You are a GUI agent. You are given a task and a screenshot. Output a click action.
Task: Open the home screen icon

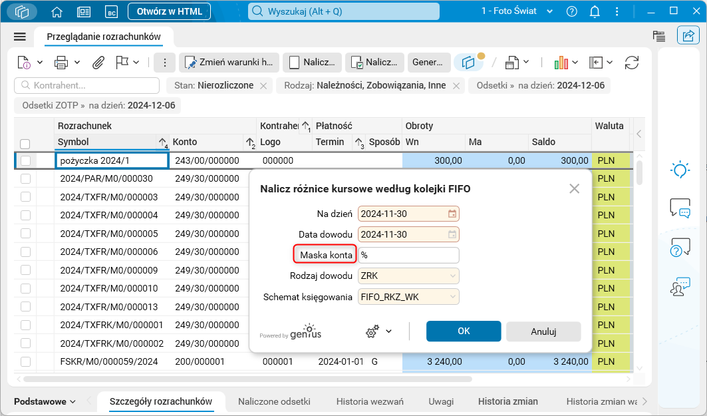57,12
